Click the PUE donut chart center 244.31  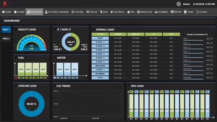[71, 42]
